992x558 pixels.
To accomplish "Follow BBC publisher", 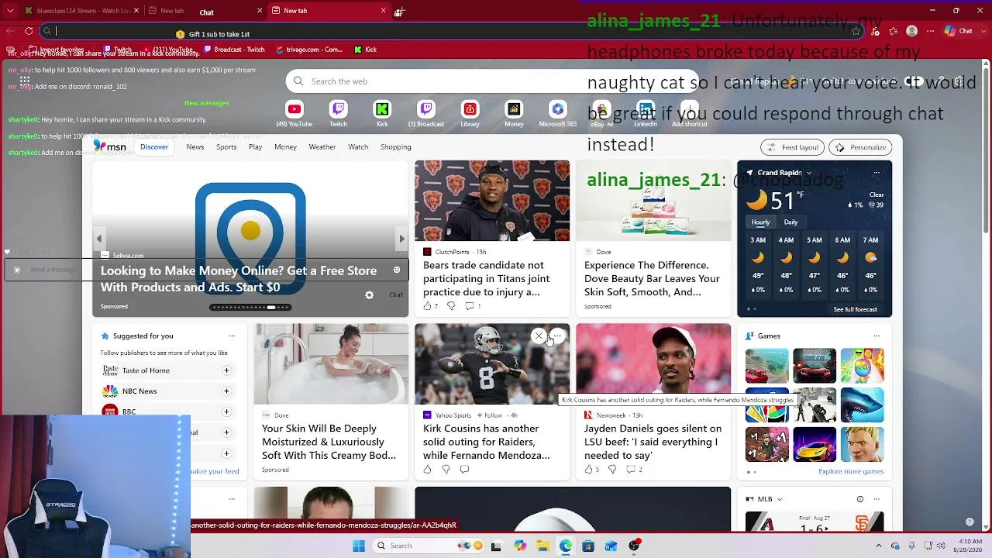I will click(x=226, y=412).
